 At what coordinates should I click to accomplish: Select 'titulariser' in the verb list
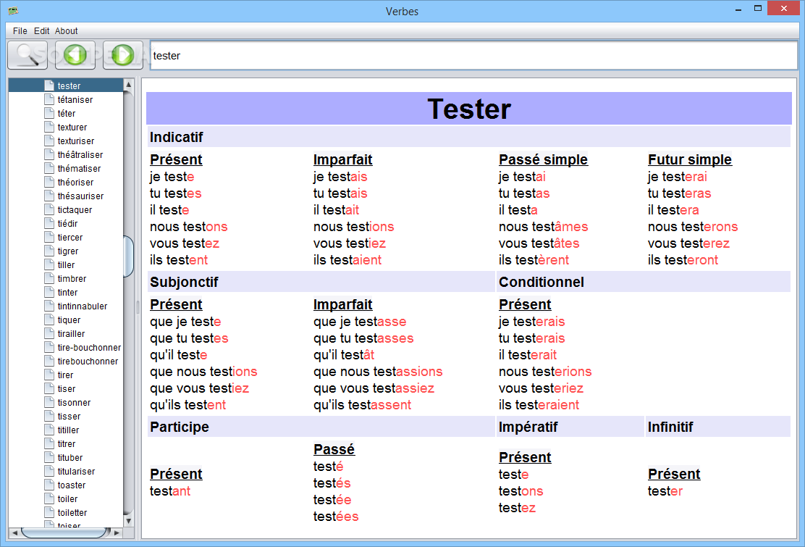point(76,472)
